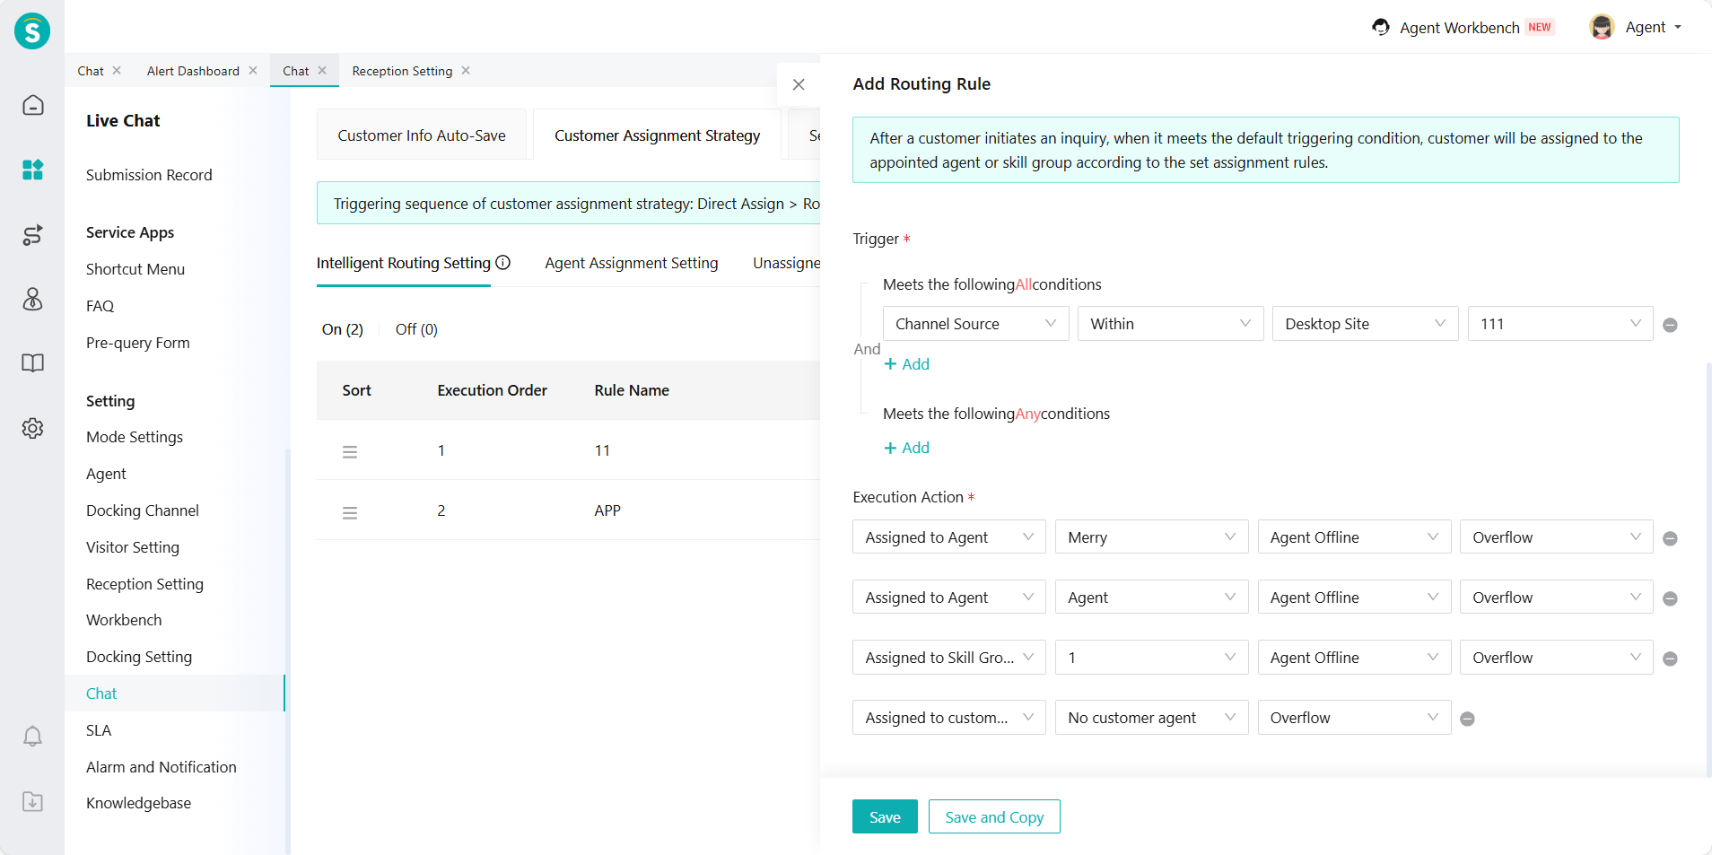
Task: Select Reception Setting in the sidebar
Action: [x=144, y=584]
